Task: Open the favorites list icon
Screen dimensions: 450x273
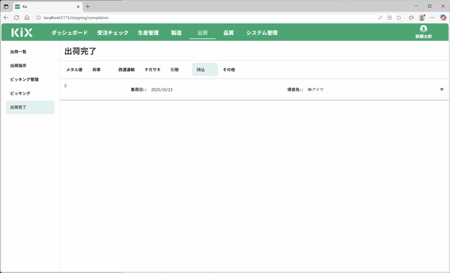Action: coord(411,18)
